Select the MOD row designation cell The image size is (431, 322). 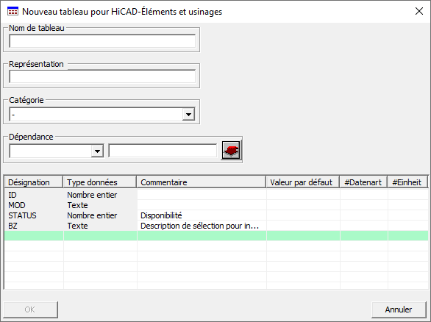34,205
